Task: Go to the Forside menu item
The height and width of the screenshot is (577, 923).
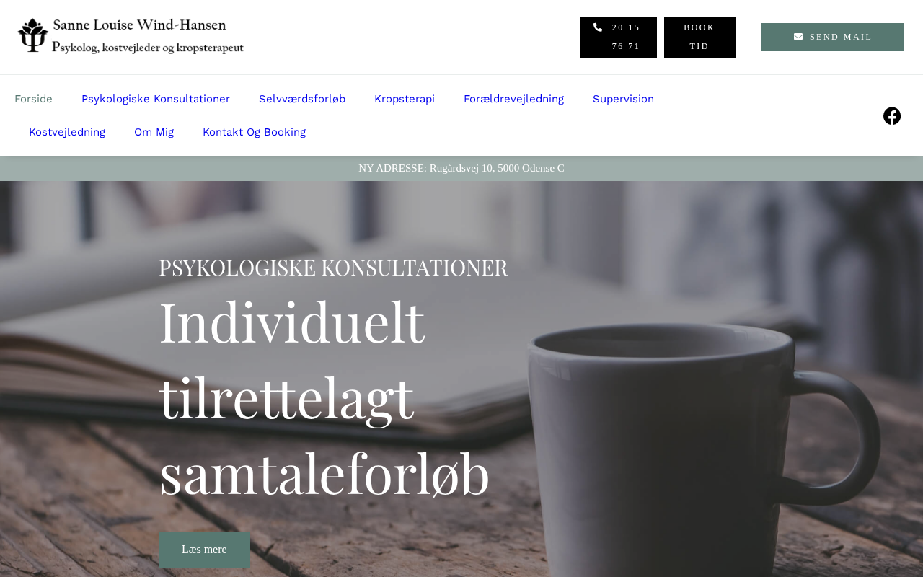Action: (x=33, y=99)
